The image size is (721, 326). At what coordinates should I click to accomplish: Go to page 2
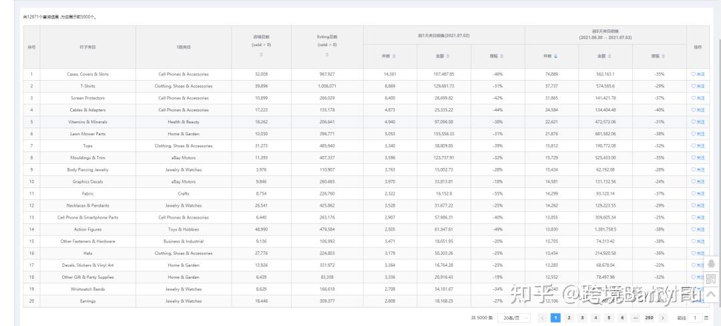(569, 318)
